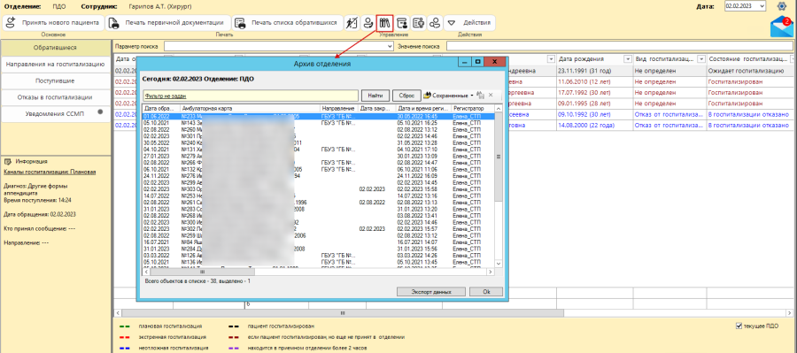The width and height of the screenshot is (797, 353).
Task: Sort by 'Дата закр...' column header
Action: coord(376,109)
